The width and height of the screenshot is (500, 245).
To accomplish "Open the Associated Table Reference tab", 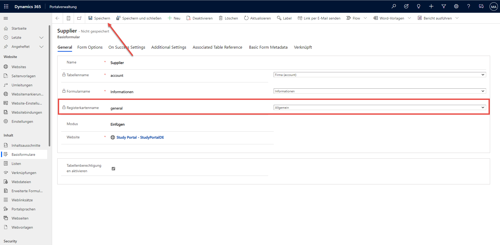I will point(217,47).
